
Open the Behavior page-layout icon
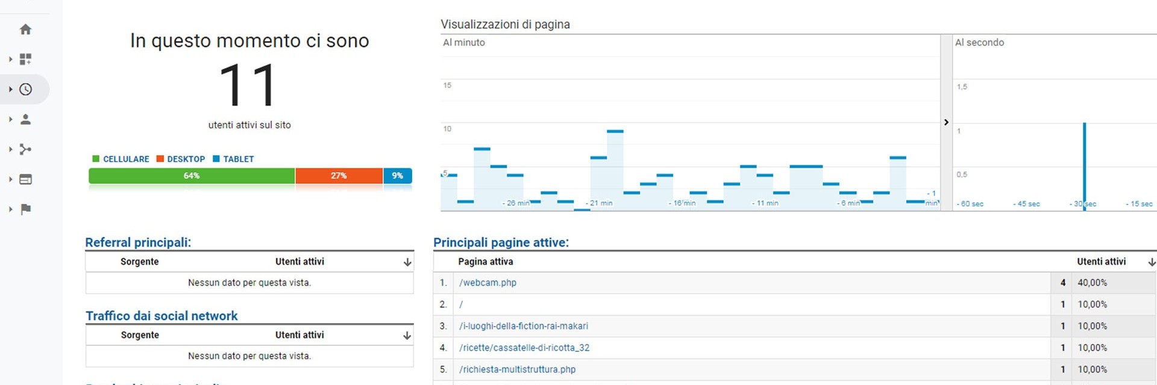pos(25,179)
